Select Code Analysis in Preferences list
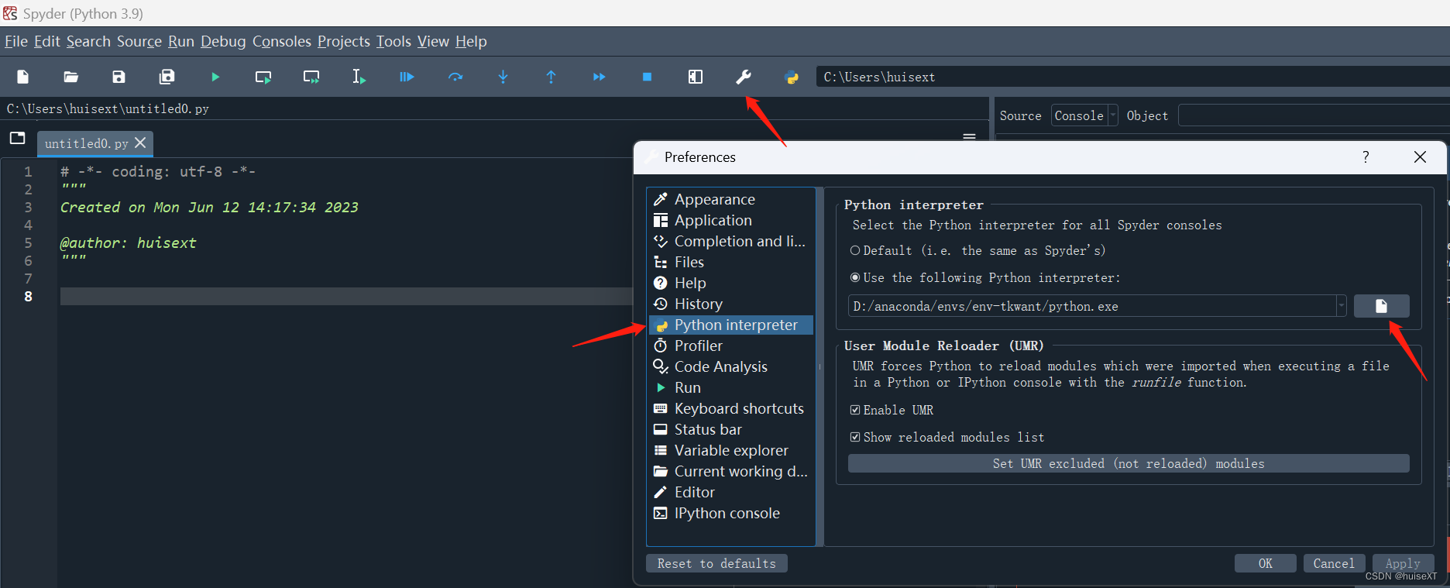Image resolution: width=1450 pixels, height=588 pixels. (731, 366)
